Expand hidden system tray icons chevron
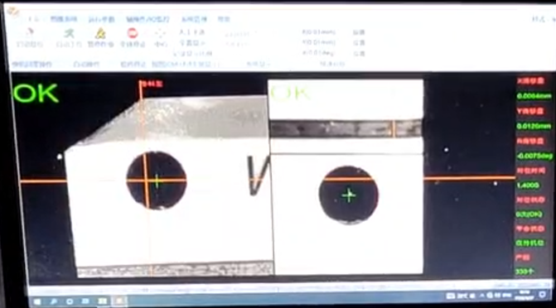This screenshot has height=308, width=556. [481, 295]
